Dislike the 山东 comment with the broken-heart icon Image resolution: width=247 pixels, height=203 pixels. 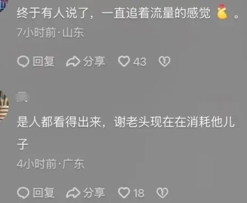(x=165, y=61)
